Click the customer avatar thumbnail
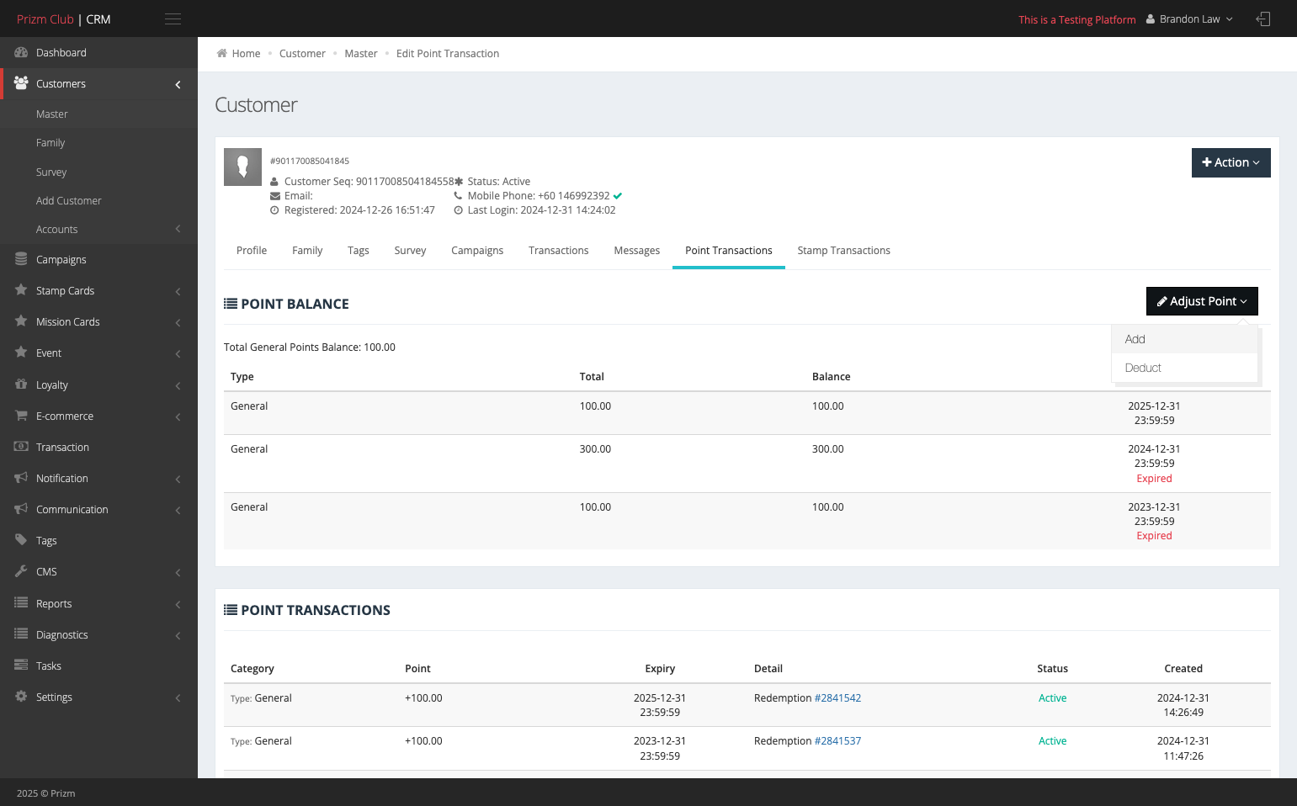Viewport: 1297px width, 806px height. pyautogui.click(x=242, y=167)
